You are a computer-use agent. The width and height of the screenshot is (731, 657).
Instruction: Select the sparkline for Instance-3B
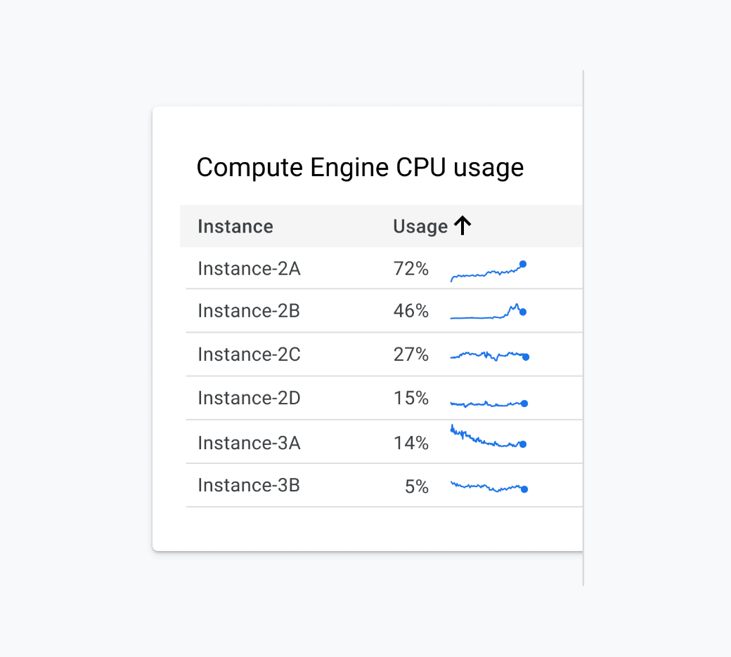pos(489,486)
